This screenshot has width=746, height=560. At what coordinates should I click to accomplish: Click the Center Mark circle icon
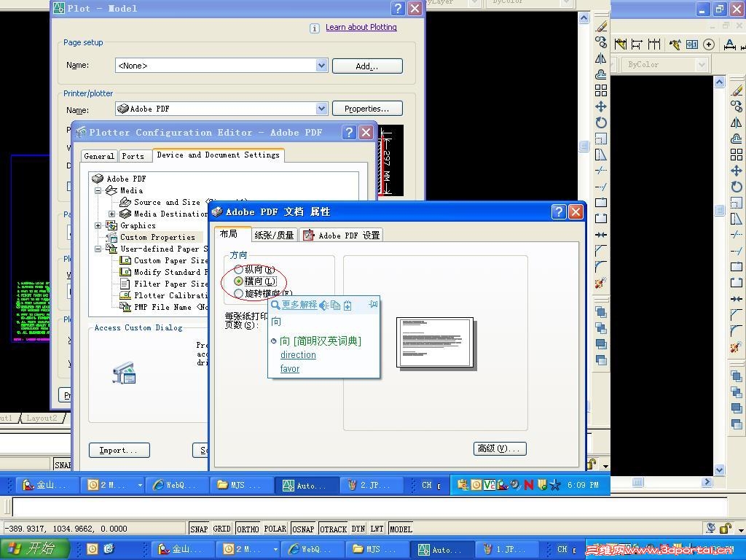click(708, 44)
